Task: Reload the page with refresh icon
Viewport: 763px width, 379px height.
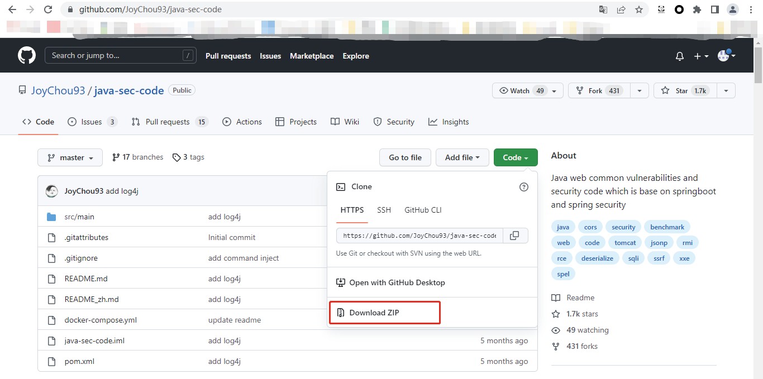Action: 48,9
